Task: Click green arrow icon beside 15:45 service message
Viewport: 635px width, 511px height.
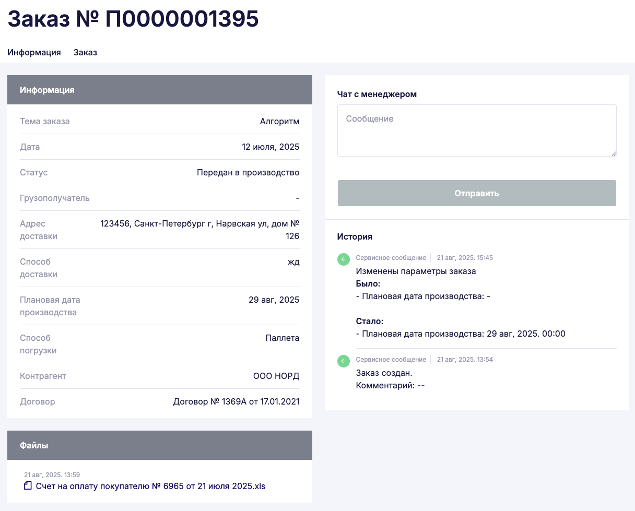Action: click(x=343, y=259)
